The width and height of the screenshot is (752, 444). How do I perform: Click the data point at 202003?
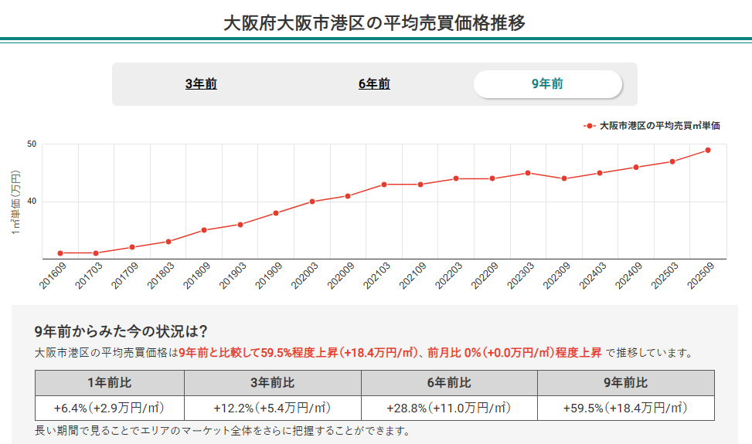pos(312,202)
